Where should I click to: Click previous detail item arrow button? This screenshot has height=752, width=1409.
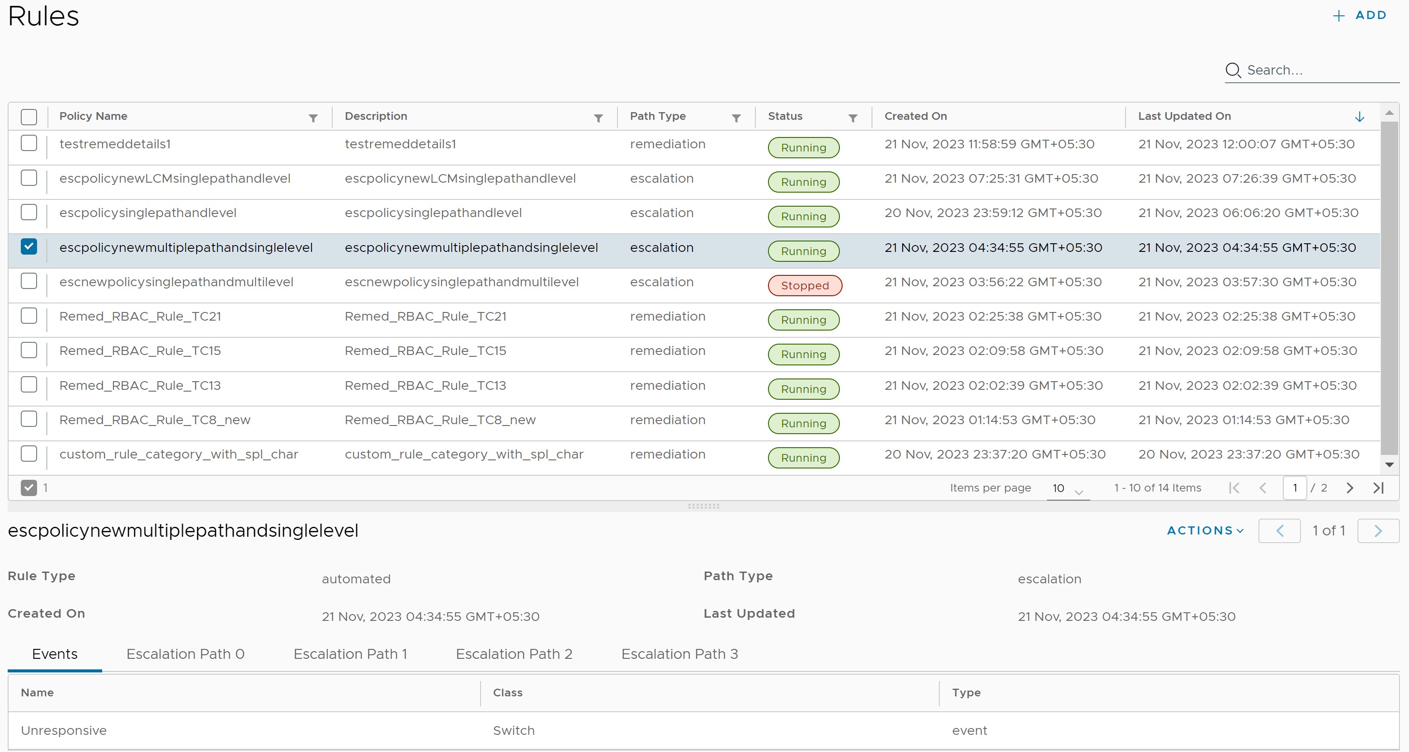pos(1279,530)
